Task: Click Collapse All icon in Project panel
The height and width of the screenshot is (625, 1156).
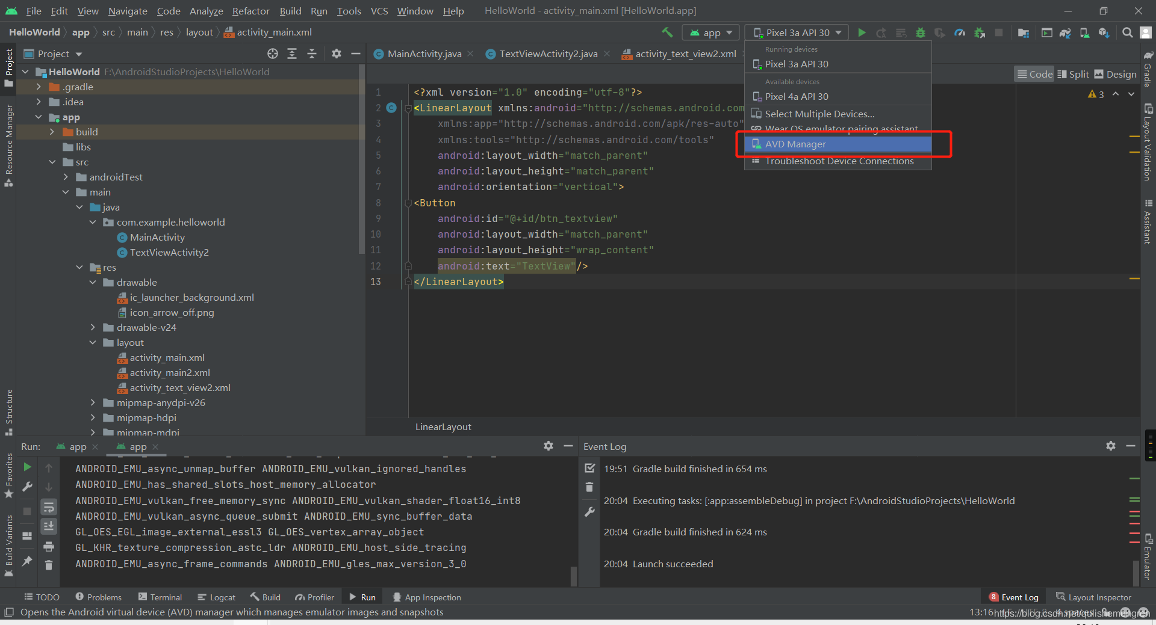Action: [x=312, y=54]
